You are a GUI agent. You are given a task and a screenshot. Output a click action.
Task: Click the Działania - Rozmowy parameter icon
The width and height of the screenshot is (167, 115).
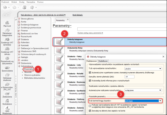point(60,85)
